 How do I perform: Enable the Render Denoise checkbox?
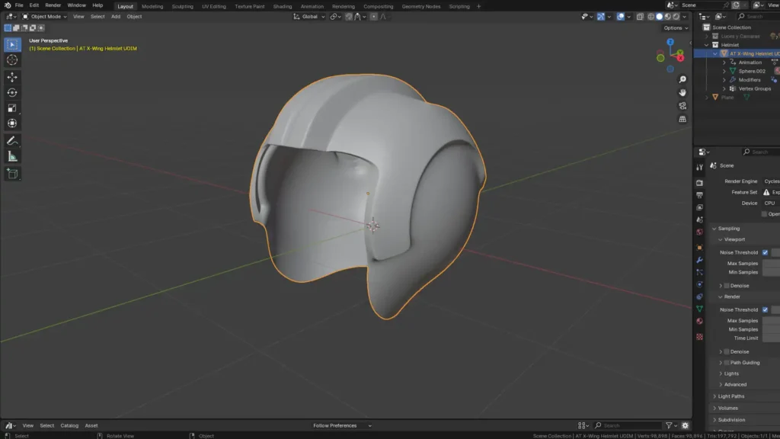pos(727,351)
